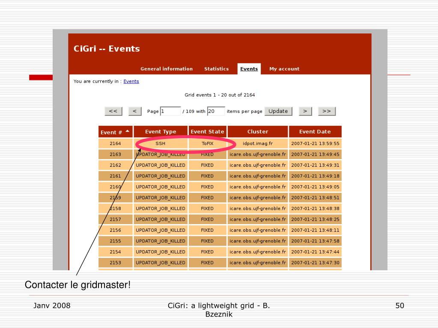Click the SSH event type cell
438x328 pixels.
tap(161, 143)
